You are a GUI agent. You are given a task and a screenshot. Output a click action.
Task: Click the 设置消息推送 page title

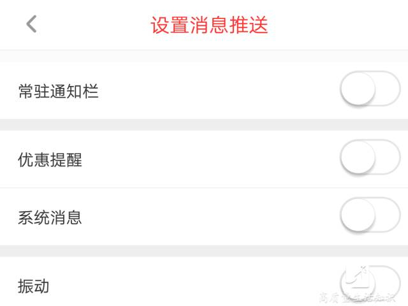(209, 25)
